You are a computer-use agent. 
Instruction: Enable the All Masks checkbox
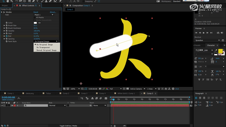35,18
